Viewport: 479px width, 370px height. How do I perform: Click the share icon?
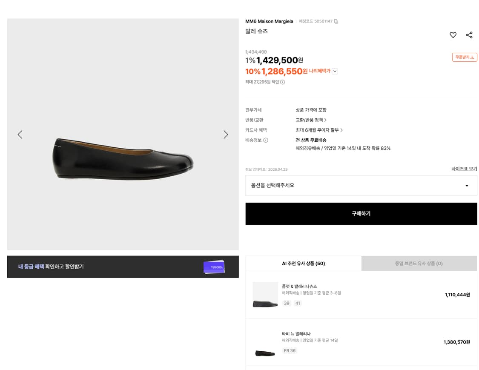coord(469,35)
